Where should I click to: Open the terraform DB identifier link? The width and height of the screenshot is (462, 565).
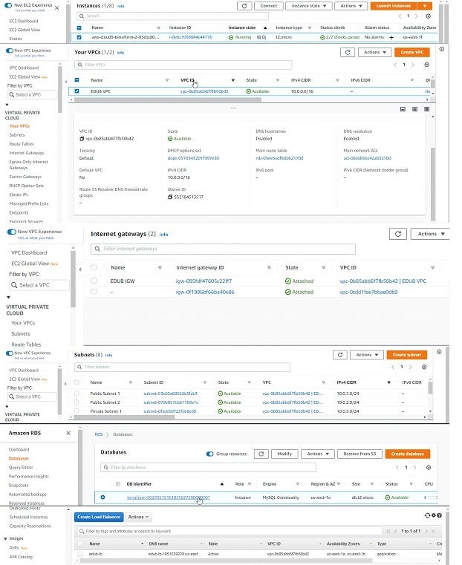(x=169, y=497)
